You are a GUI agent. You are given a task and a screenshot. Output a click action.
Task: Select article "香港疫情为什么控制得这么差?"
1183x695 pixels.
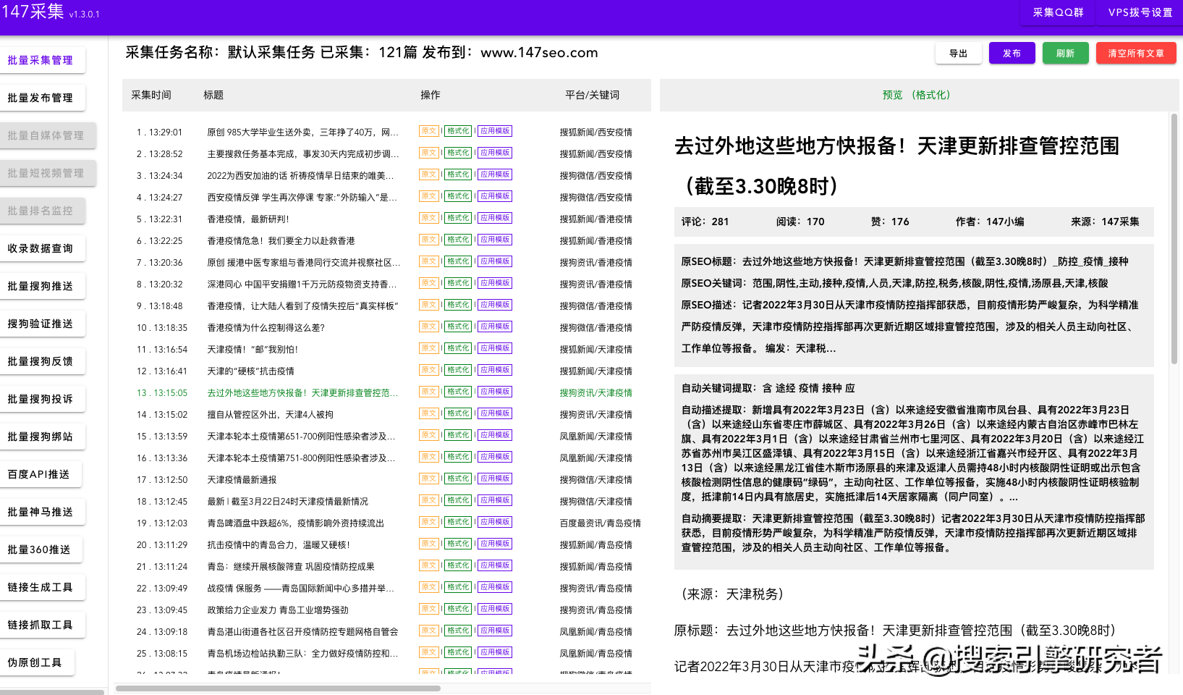pyautogui.click(x=266, y=328)
